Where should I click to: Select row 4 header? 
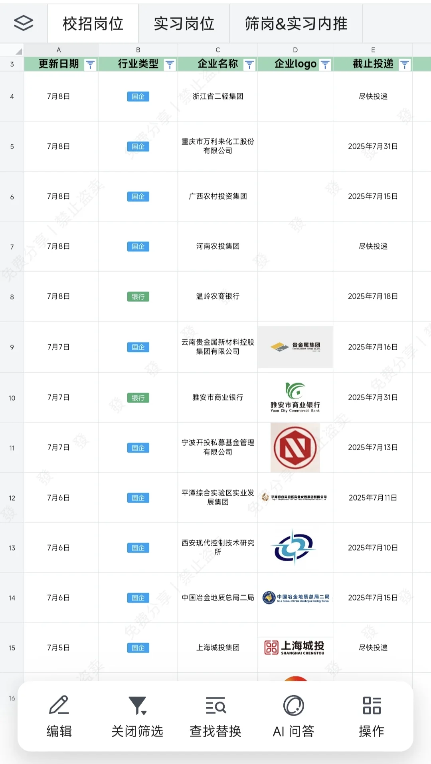[x=12, y=96]
